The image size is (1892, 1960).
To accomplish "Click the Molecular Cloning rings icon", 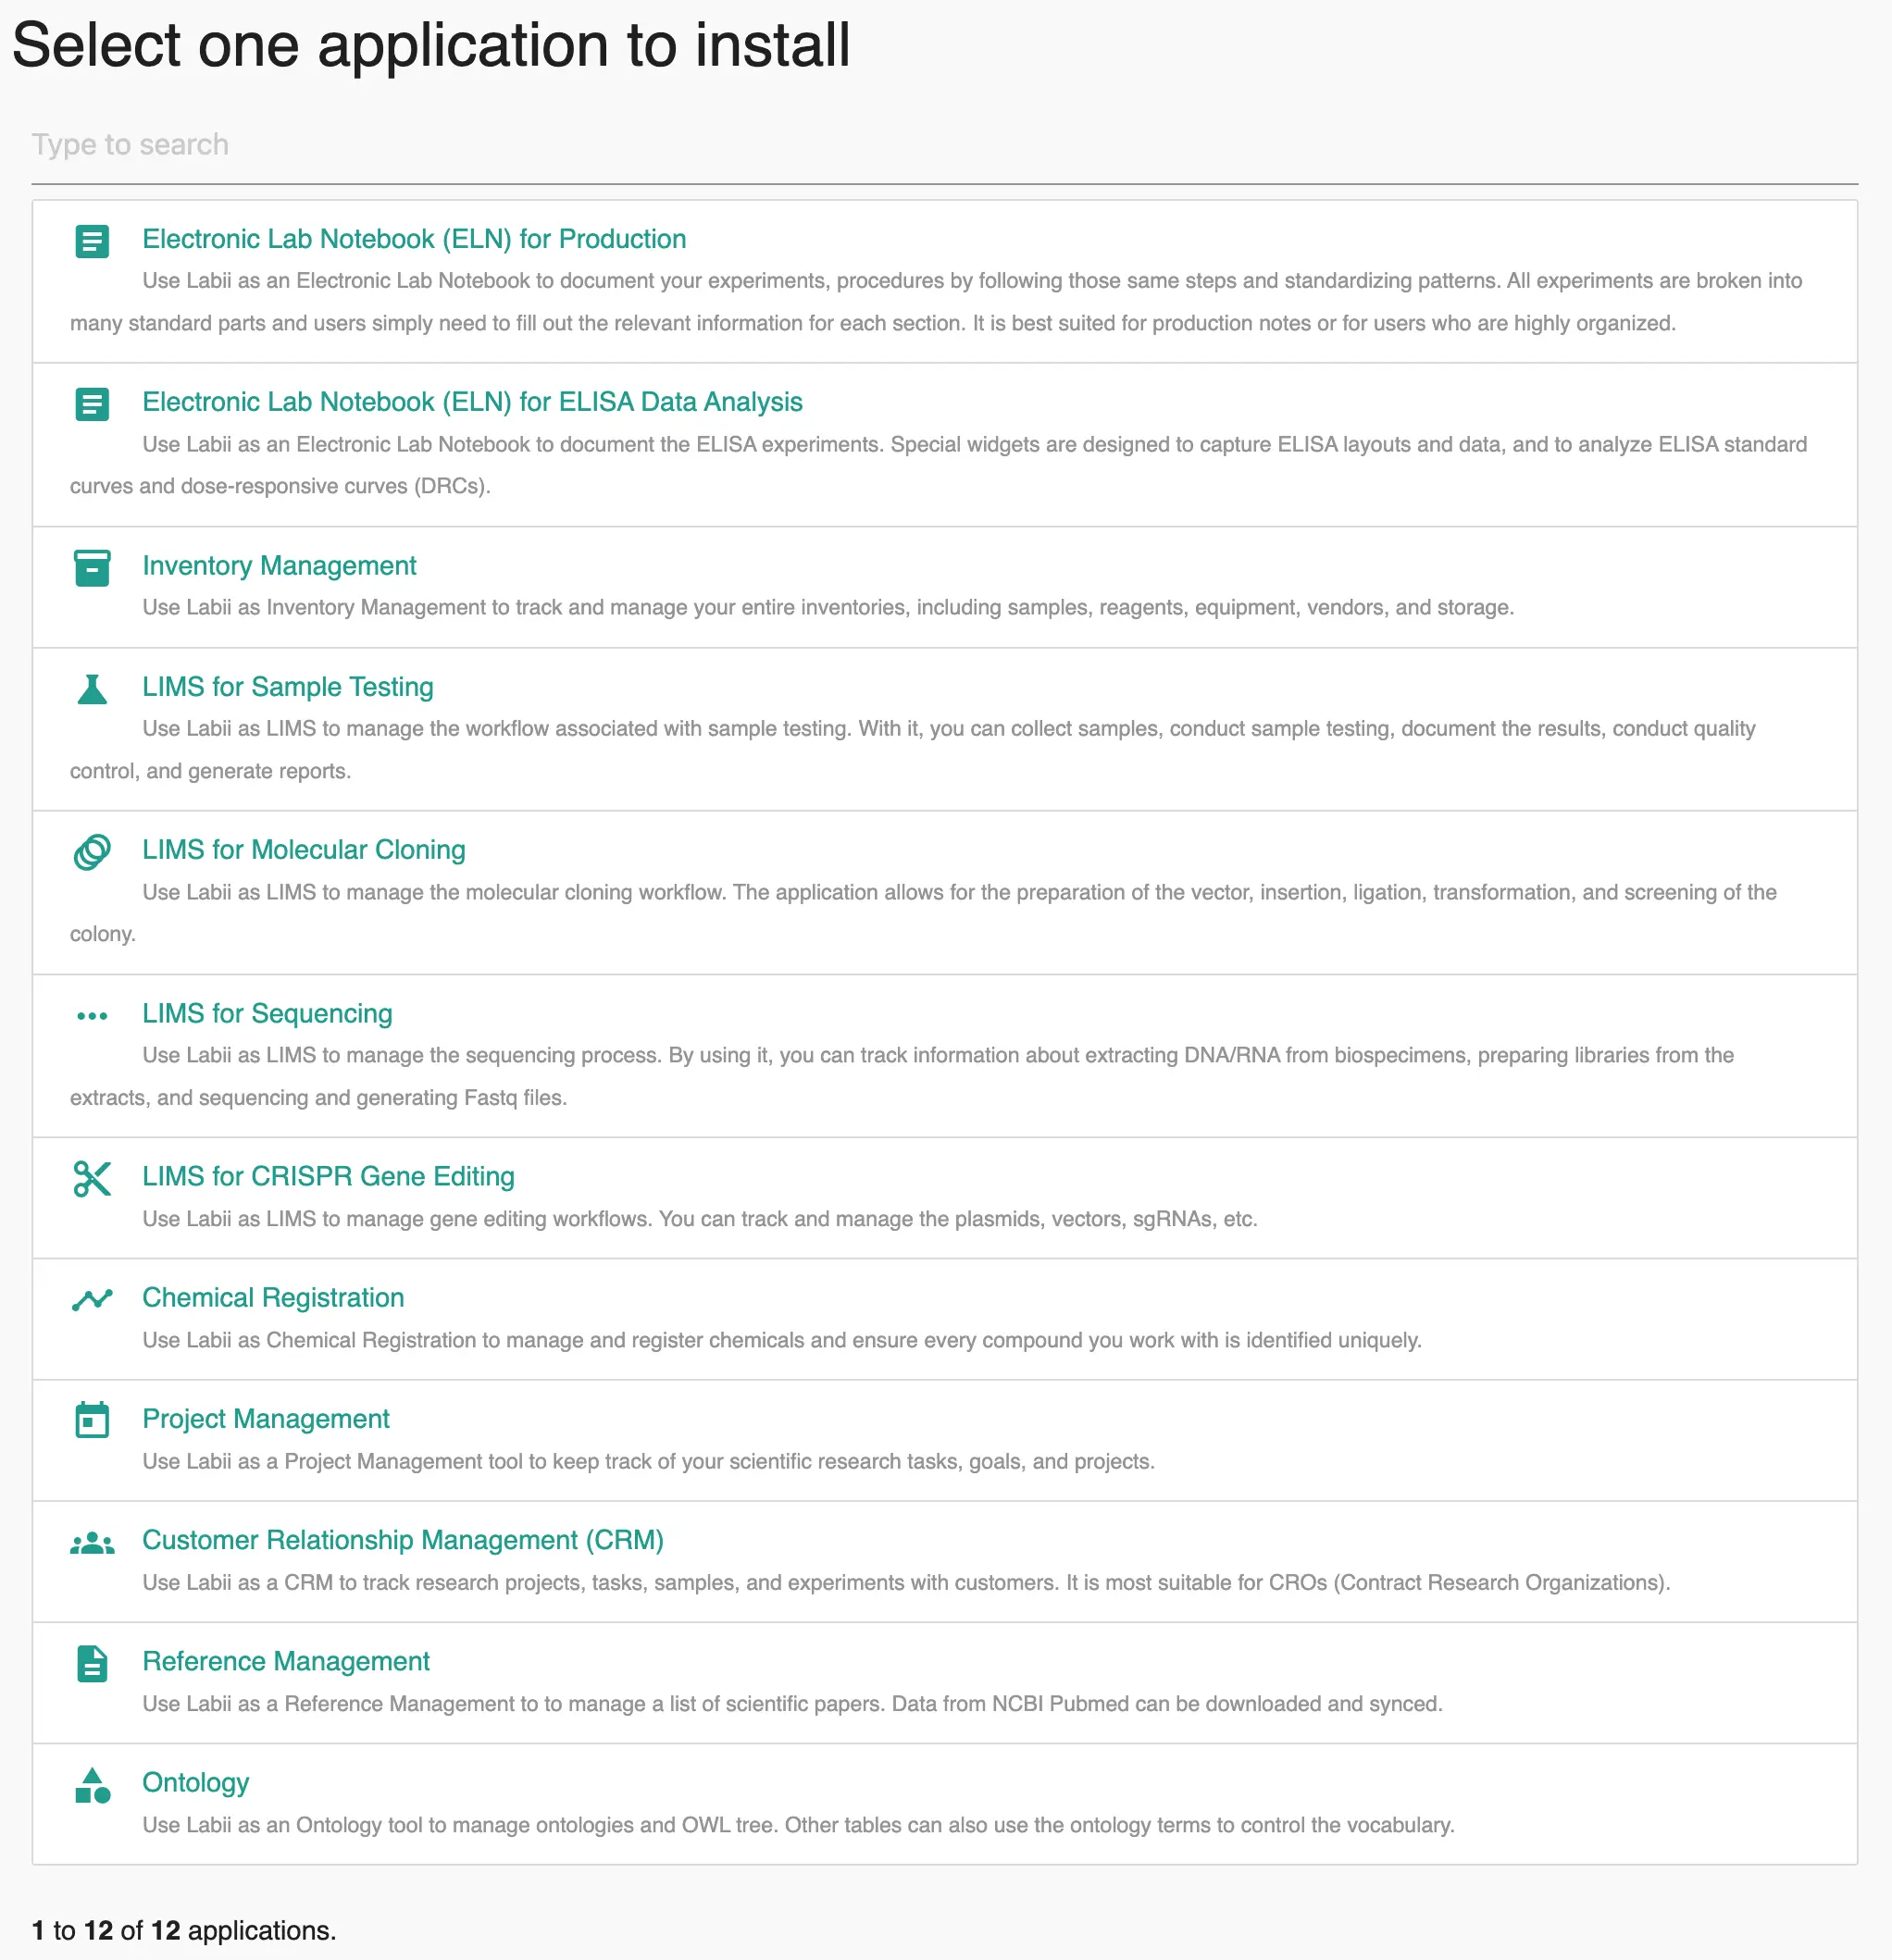I will pos(92,852).
